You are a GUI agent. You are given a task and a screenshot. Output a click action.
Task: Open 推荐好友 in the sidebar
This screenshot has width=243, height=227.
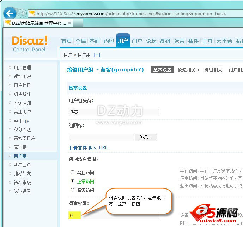[x=22, y=174]
